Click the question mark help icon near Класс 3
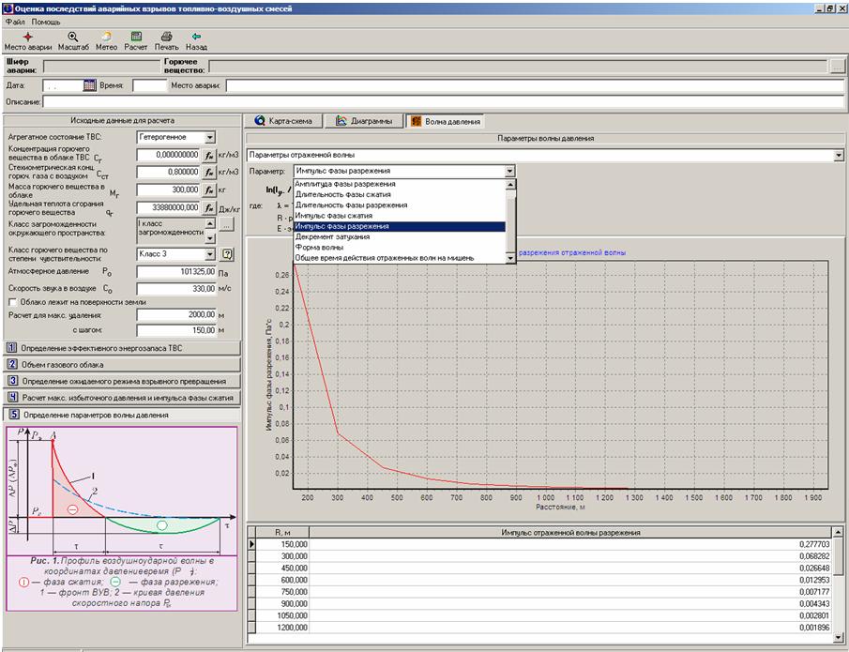Viewport: 849px width, 652px height. (226, 254)
